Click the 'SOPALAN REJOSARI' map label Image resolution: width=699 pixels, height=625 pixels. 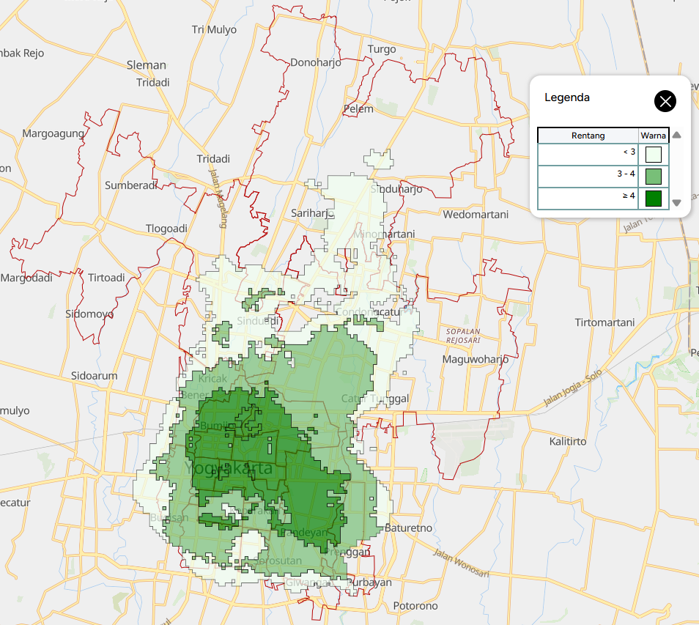[x=463, y=336]
